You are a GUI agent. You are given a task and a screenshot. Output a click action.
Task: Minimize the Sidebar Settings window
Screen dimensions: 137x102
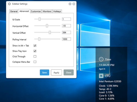click(70, 4)
